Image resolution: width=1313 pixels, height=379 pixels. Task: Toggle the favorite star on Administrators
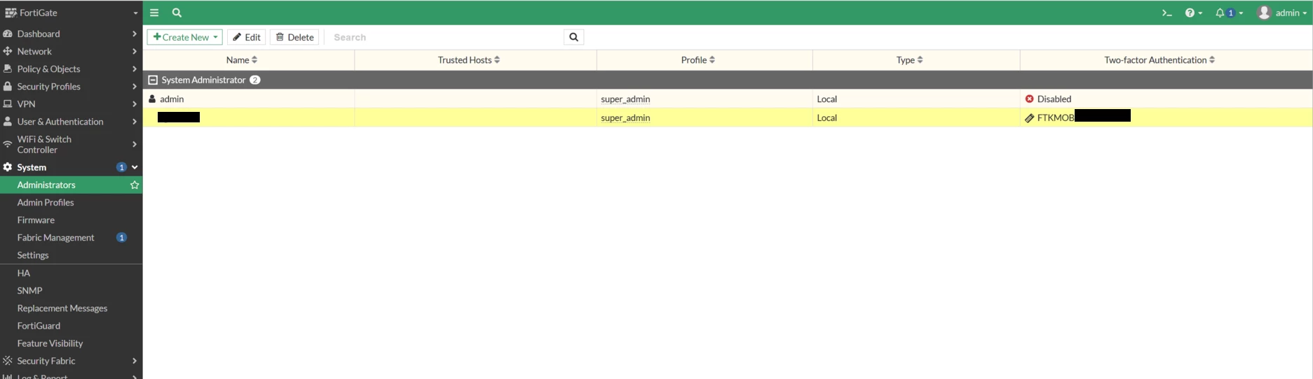point(135,185)
